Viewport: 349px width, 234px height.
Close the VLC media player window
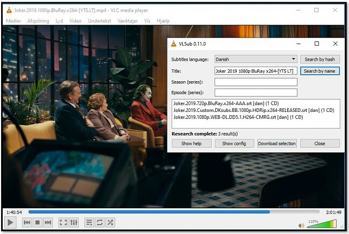(x=335, y=10)
